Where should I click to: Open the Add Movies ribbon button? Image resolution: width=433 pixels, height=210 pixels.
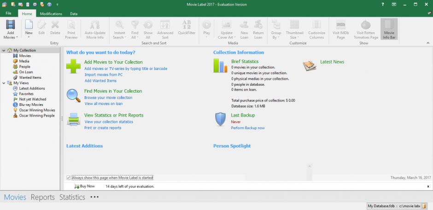[11, 29]
